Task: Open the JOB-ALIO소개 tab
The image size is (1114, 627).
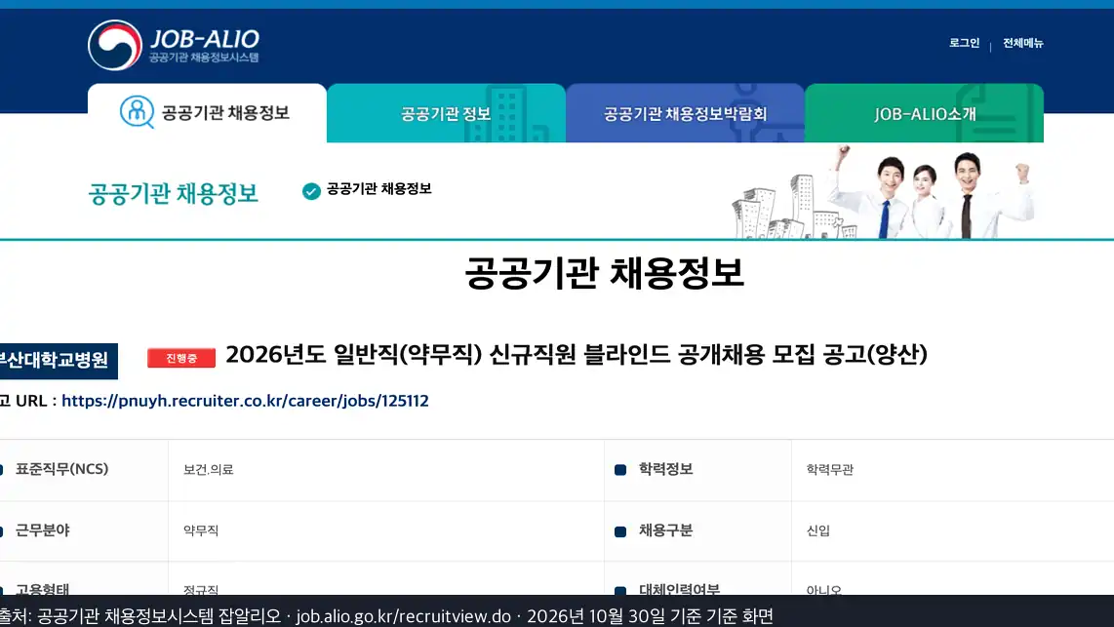Action: (925, 113)
